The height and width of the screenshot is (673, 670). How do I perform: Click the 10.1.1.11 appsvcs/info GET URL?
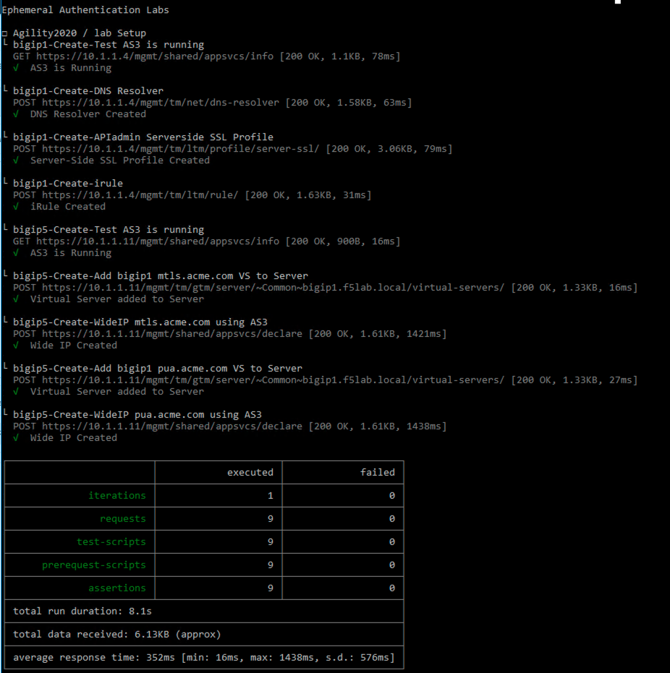pyautogui.click(x=207, y=241)
